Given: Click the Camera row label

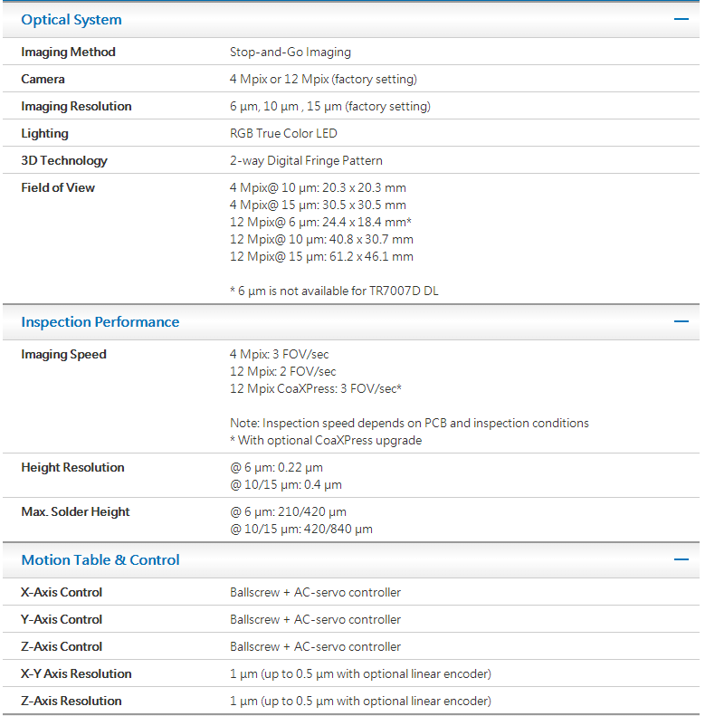Looking at the screenshot, I should click(x=43, y=80).
